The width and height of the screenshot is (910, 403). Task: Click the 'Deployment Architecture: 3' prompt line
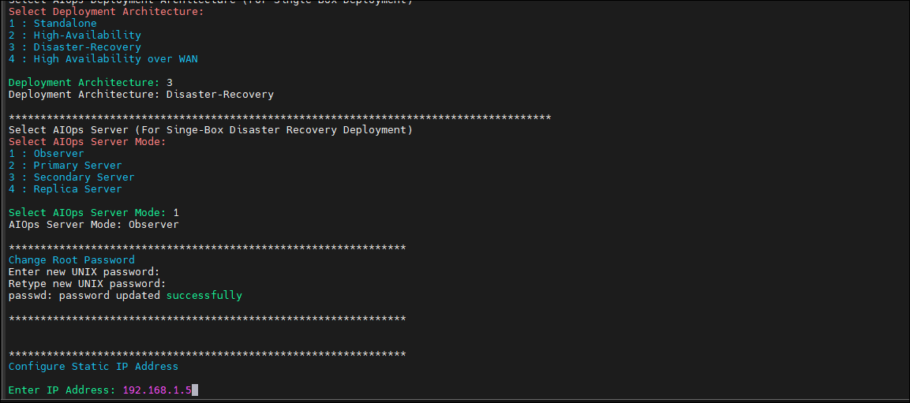click(x=91, y=82)
